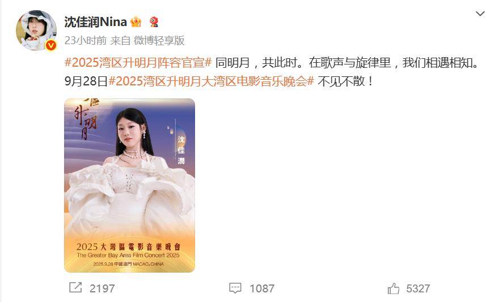Click the comment bubble icon
The image size is (499, 302).
click(235, 288)
